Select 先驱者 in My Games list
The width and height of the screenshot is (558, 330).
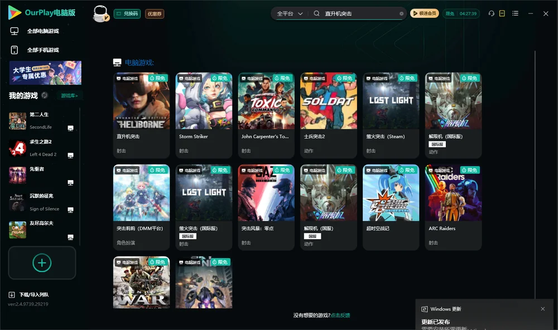[37, 169]
